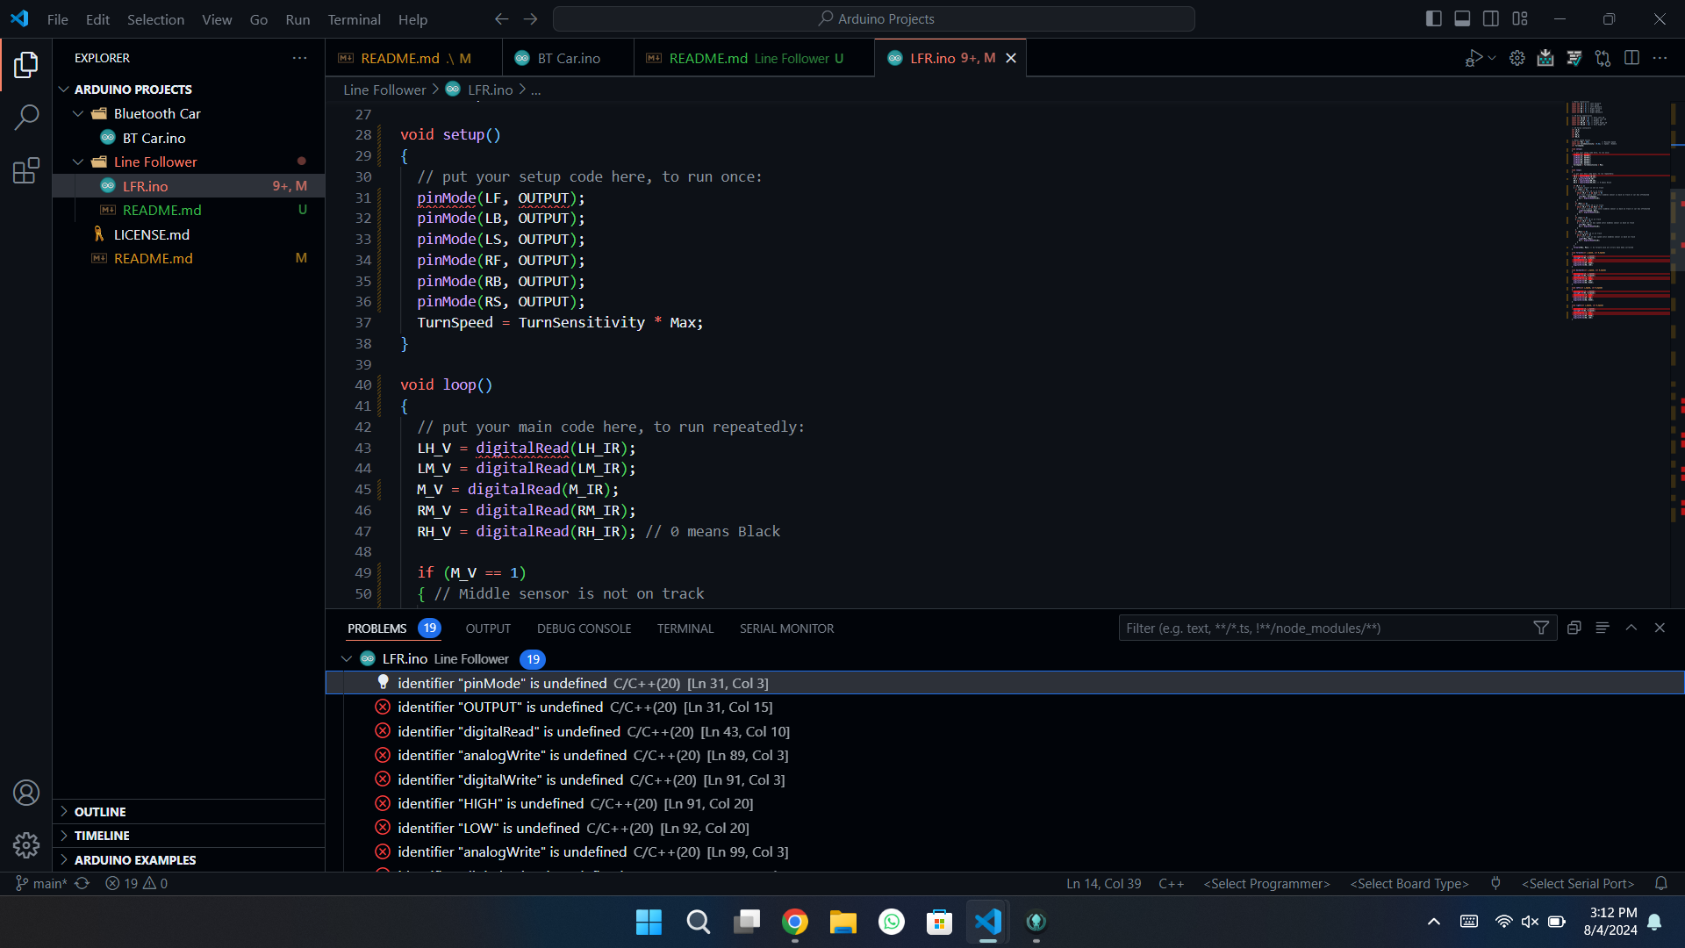The width and height of the screenshot is (1685, 948).
Task: Click the Manage gear icon in activity bar
Action: pyautogui.click(x=26, y=845)
